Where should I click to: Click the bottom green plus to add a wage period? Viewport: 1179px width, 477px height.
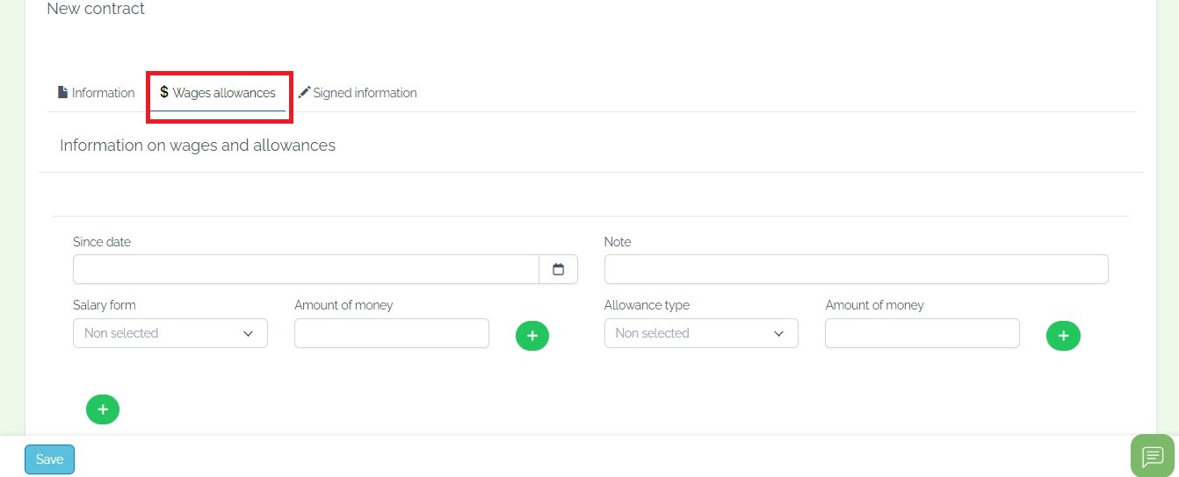103,409
